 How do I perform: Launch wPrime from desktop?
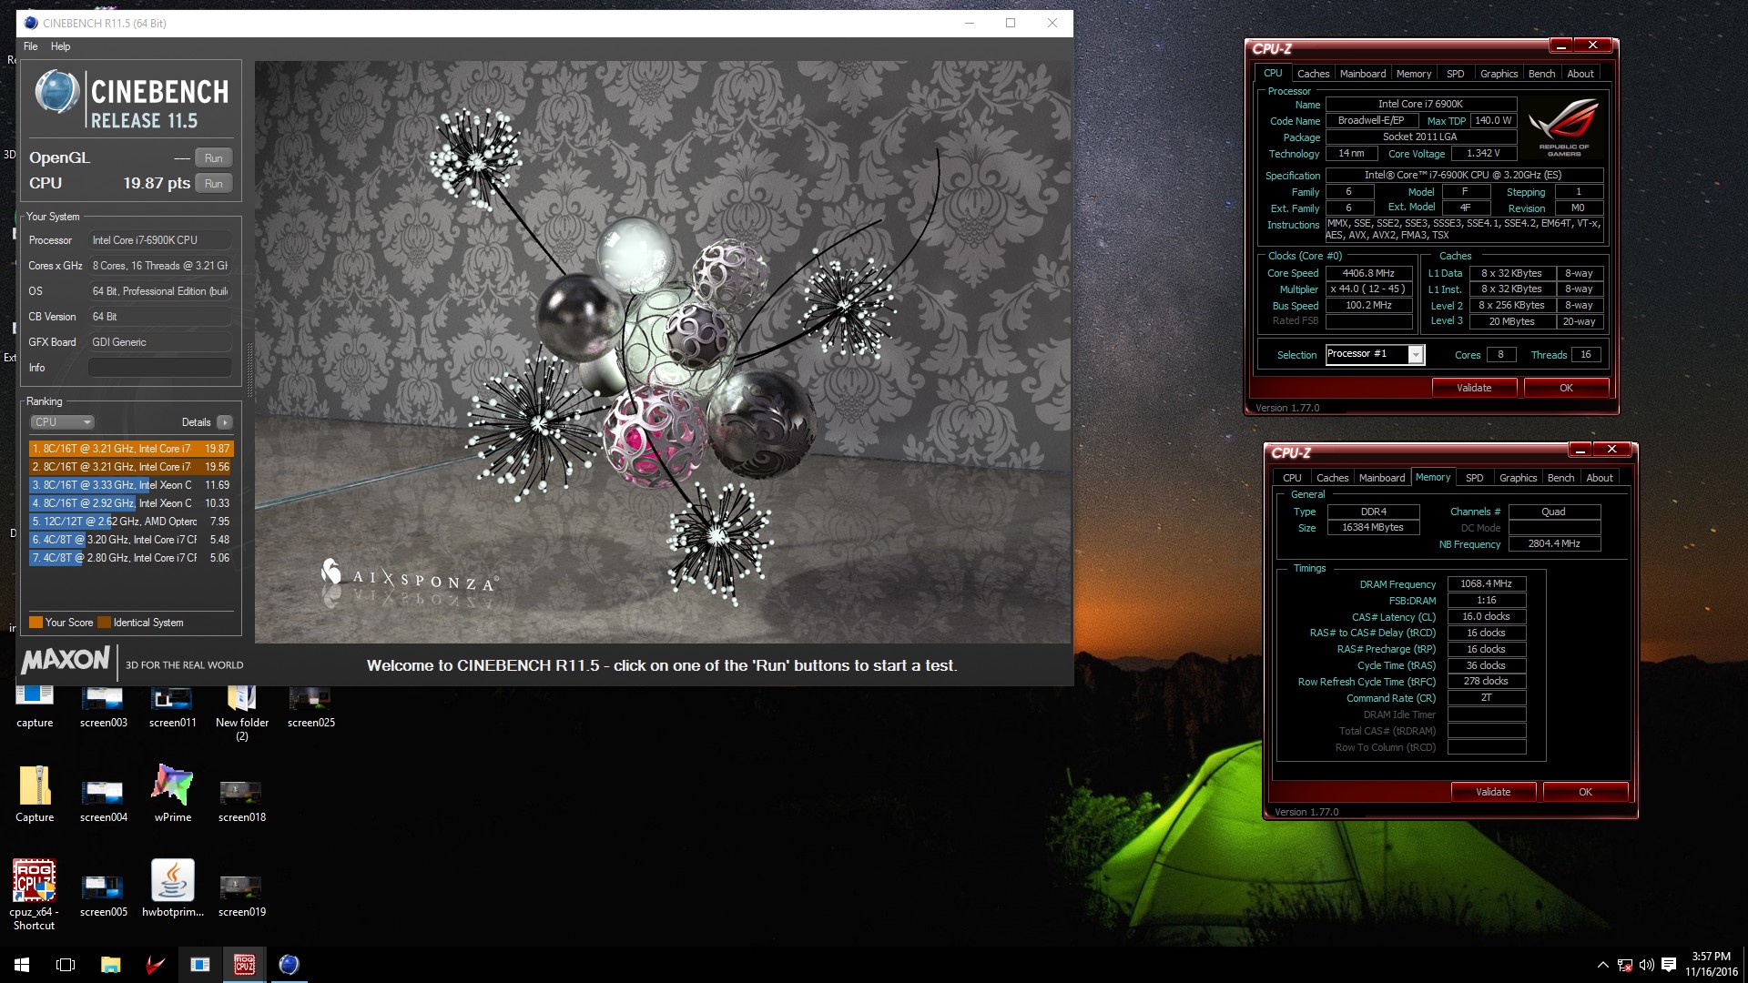tap(172, 794)
